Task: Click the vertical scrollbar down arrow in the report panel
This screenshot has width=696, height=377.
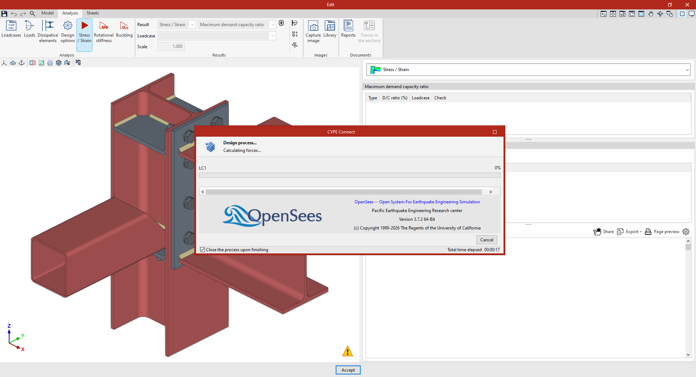Action: coord(688,355)
